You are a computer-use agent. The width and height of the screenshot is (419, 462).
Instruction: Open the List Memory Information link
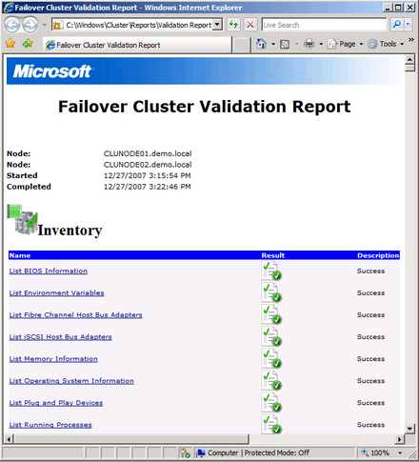tap(53, 359)
